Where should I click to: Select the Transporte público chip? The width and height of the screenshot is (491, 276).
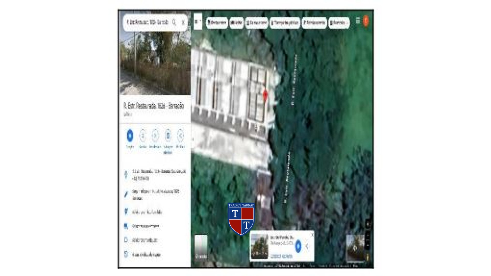tap(285, 23)
